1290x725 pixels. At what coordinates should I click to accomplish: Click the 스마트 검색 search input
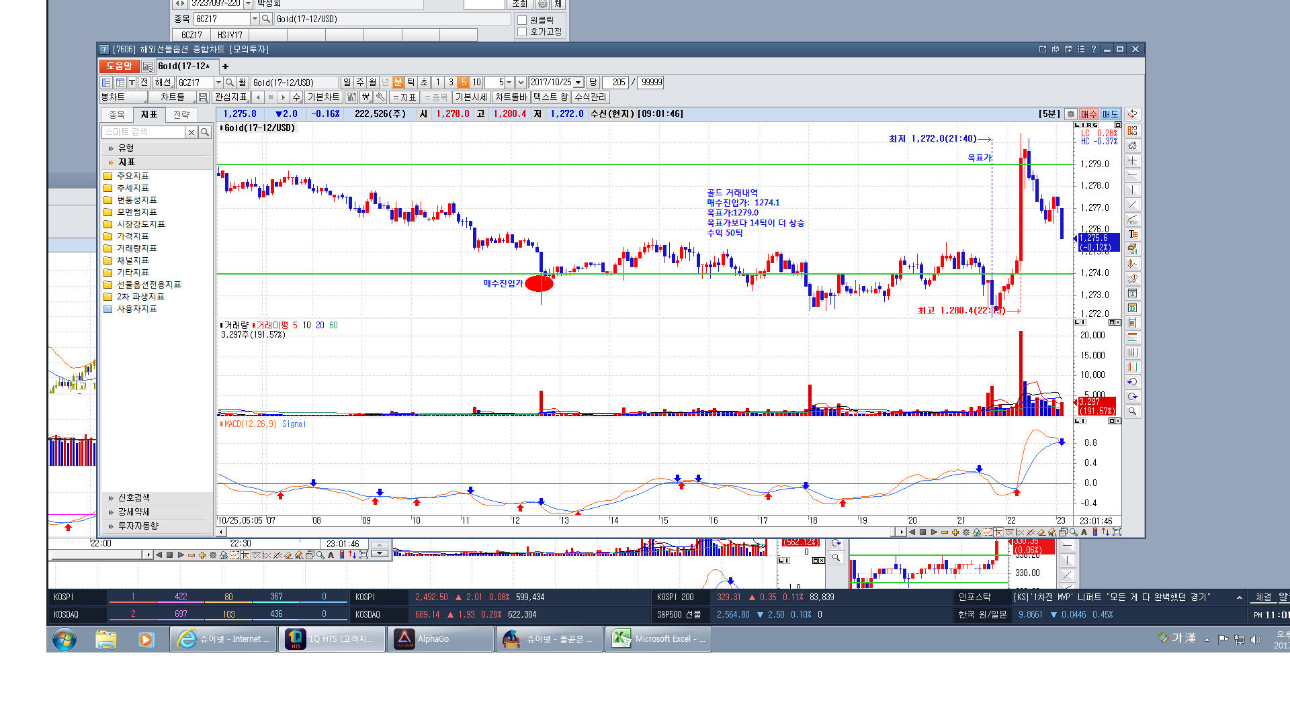(x=143, y=132)
